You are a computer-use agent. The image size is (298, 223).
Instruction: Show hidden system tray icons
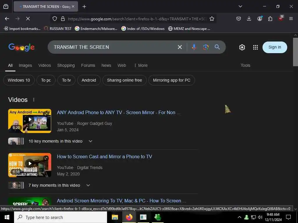240,217
